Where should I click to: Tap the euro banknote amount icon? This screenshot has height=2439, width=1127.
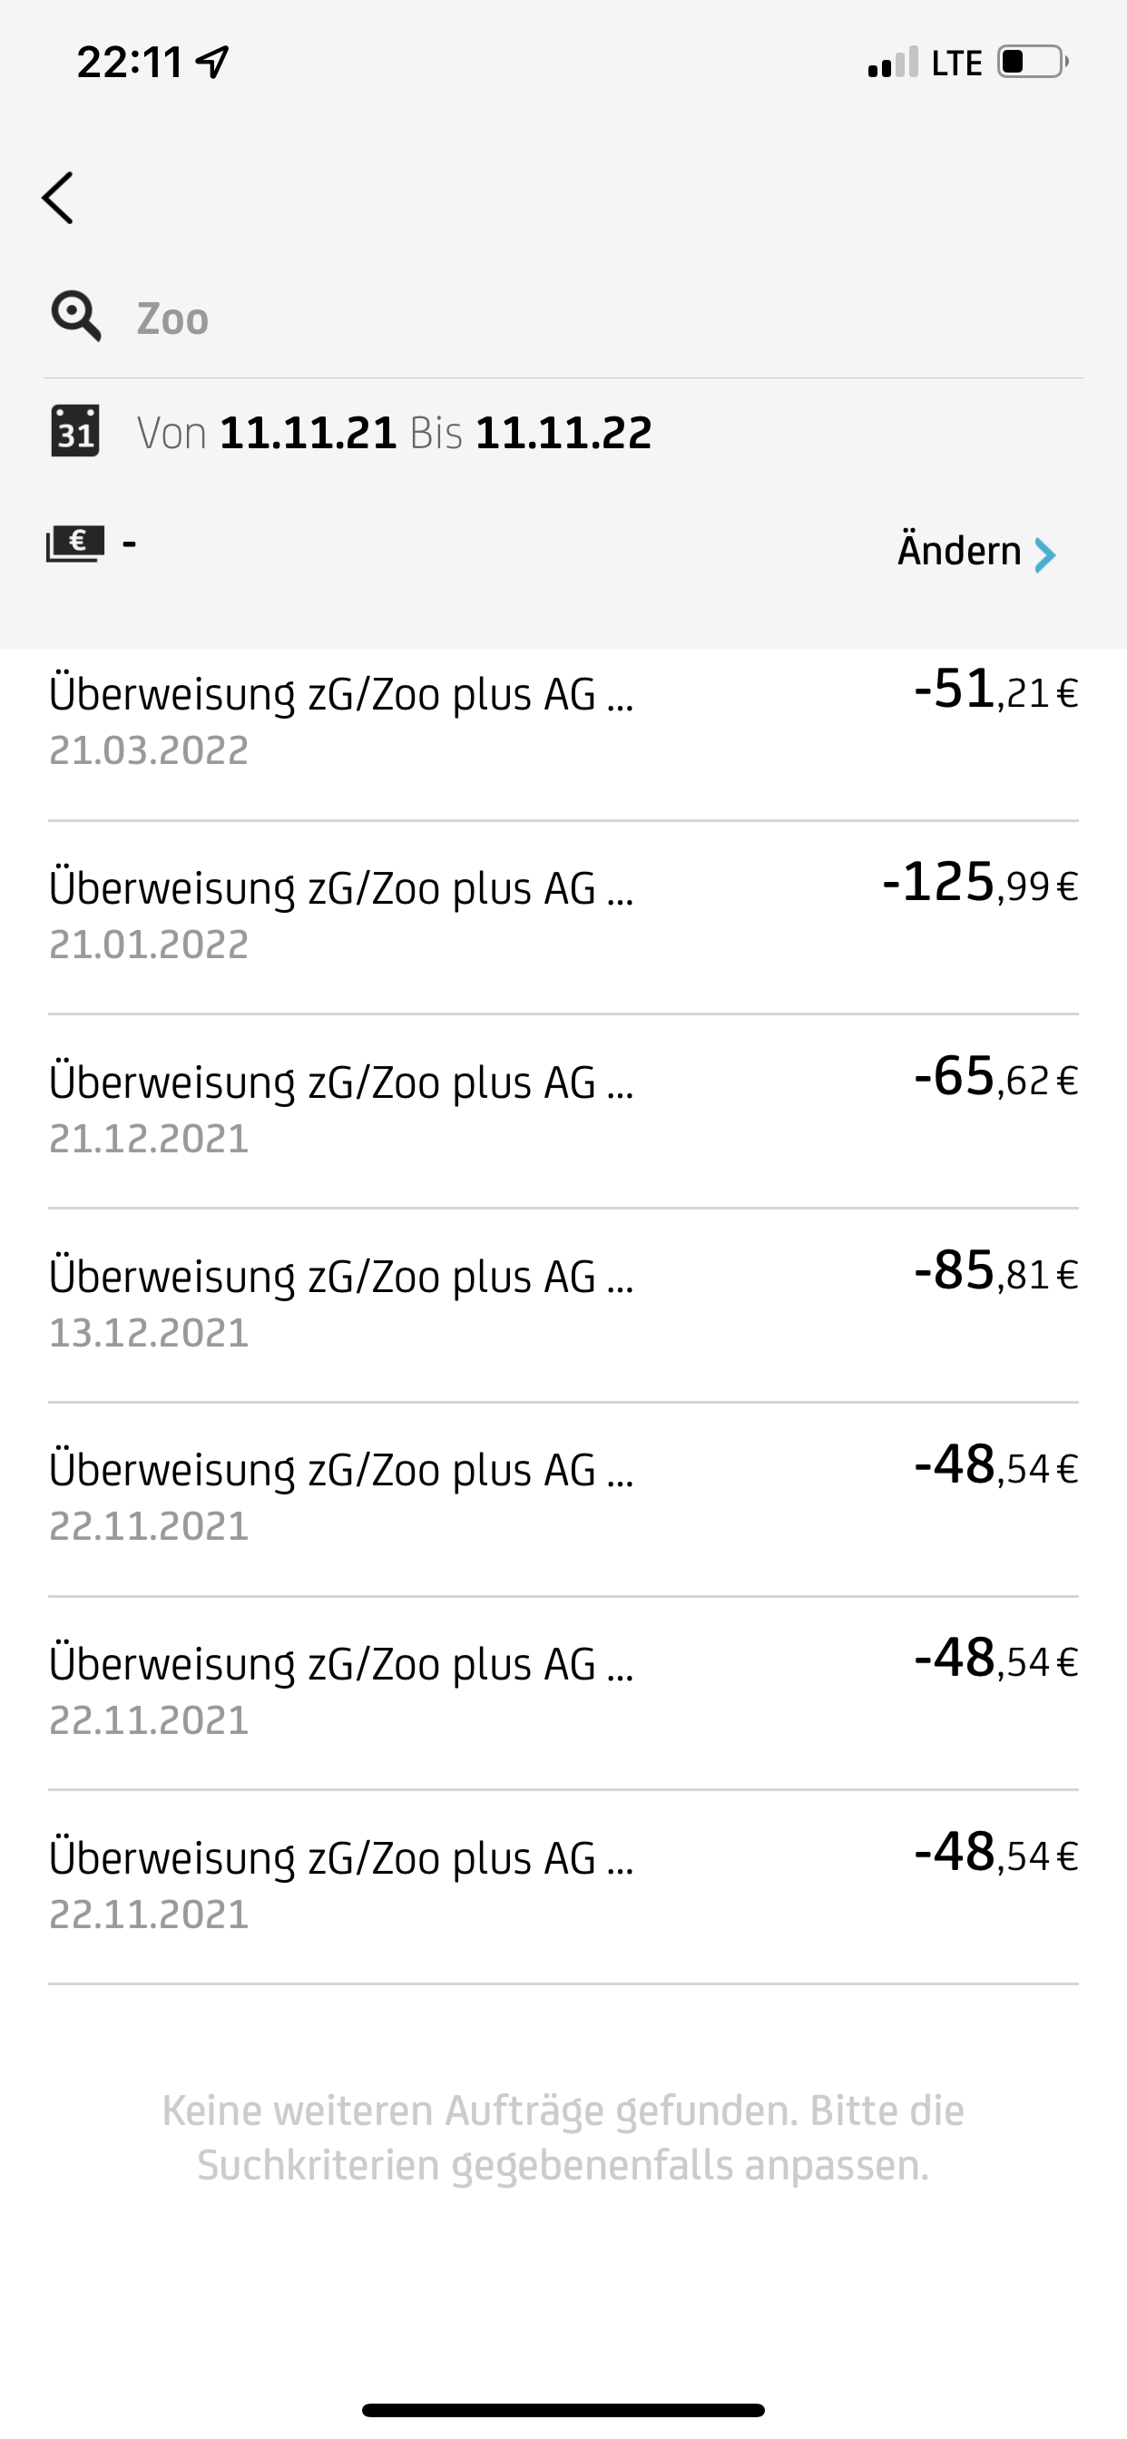click(x=74, y=544)
